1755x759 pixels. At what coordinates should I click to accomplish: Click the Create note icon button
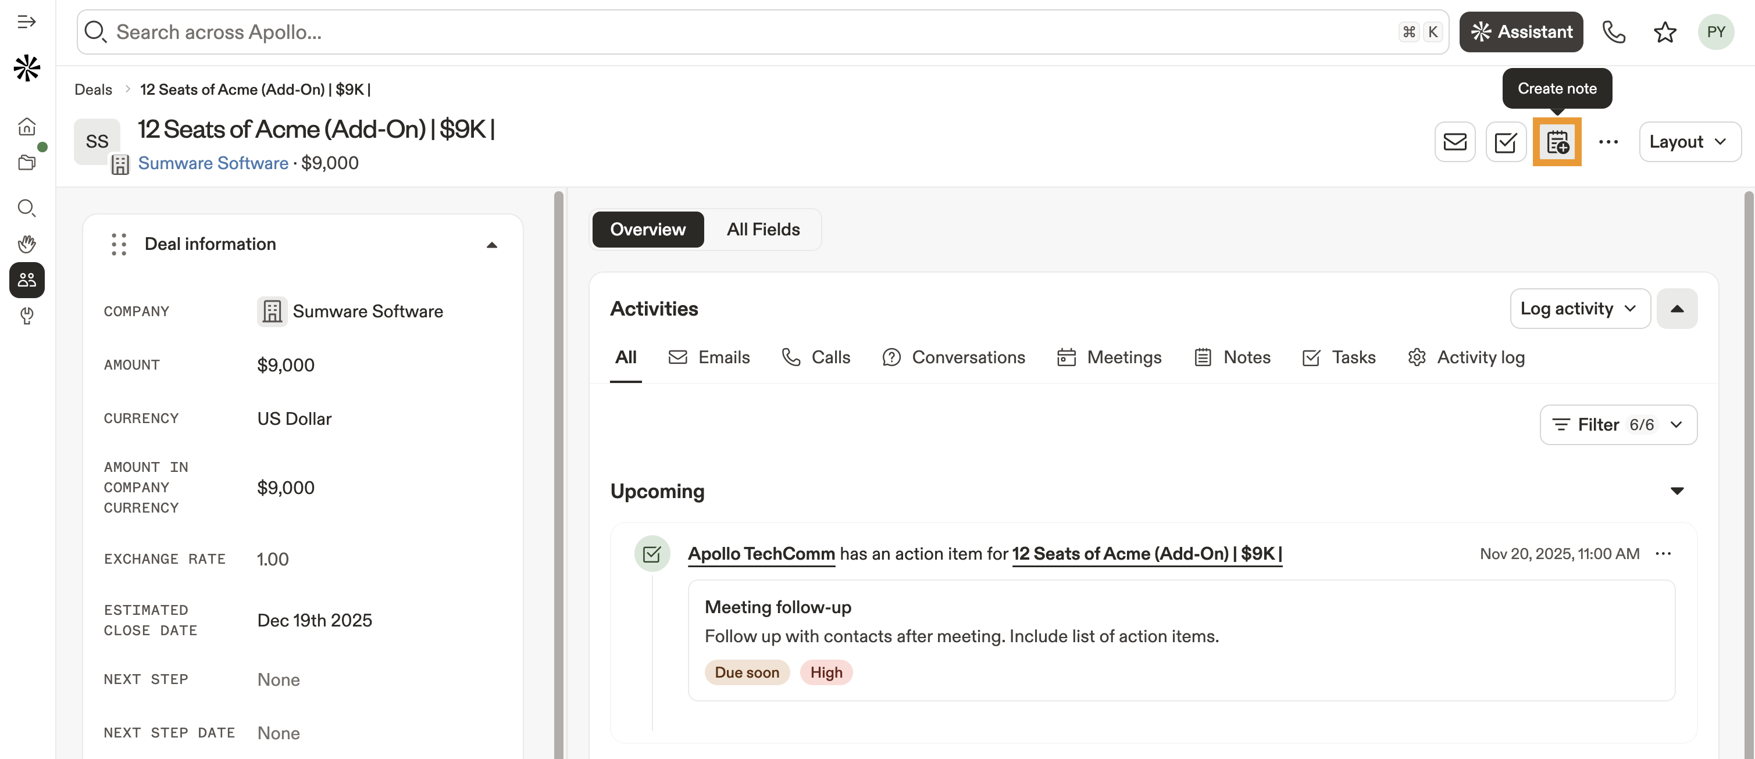[x=1557, y=142]
